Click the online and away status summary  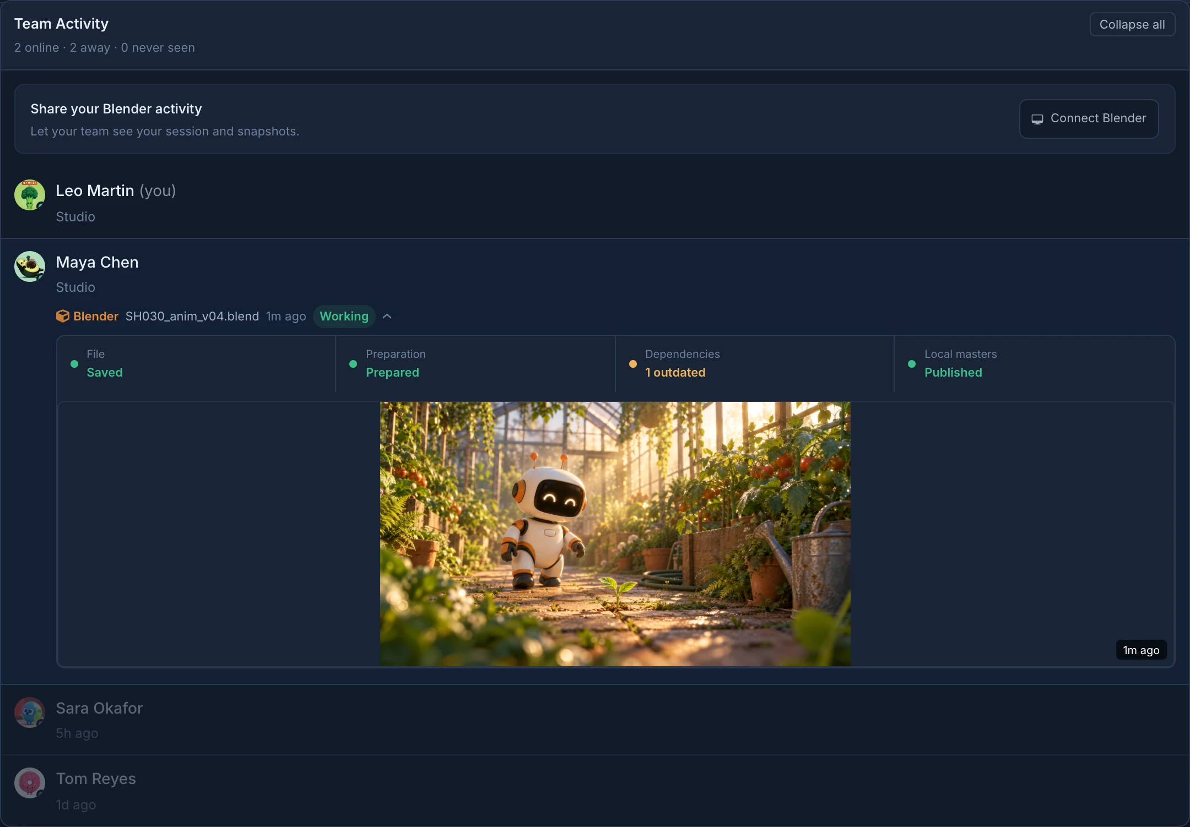click(105, 47)
